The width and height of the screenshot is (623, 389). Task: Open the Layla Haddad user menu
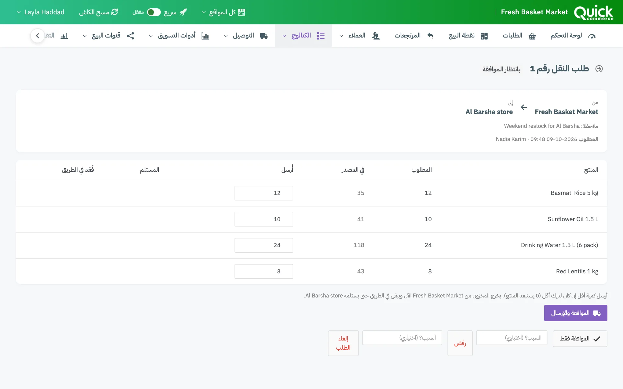point(40,12)
